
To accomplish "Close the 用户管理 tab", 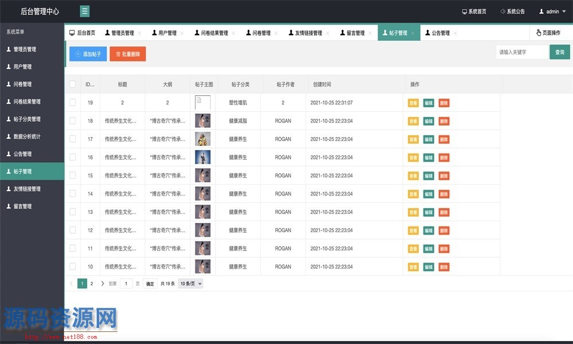I will pyautogui.click(x=182, y=33).
